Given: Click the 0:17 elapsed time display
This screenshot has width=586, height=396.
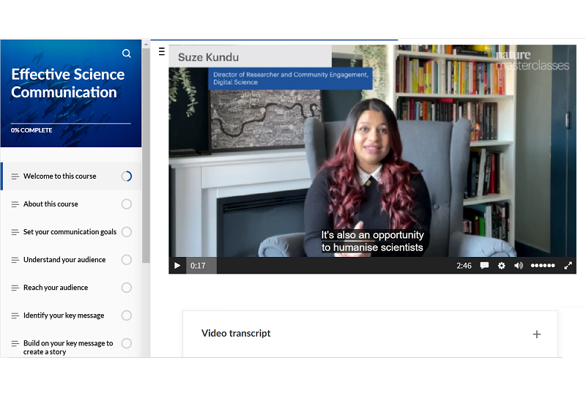Looking at the screenshot, I should pos(198,266).
